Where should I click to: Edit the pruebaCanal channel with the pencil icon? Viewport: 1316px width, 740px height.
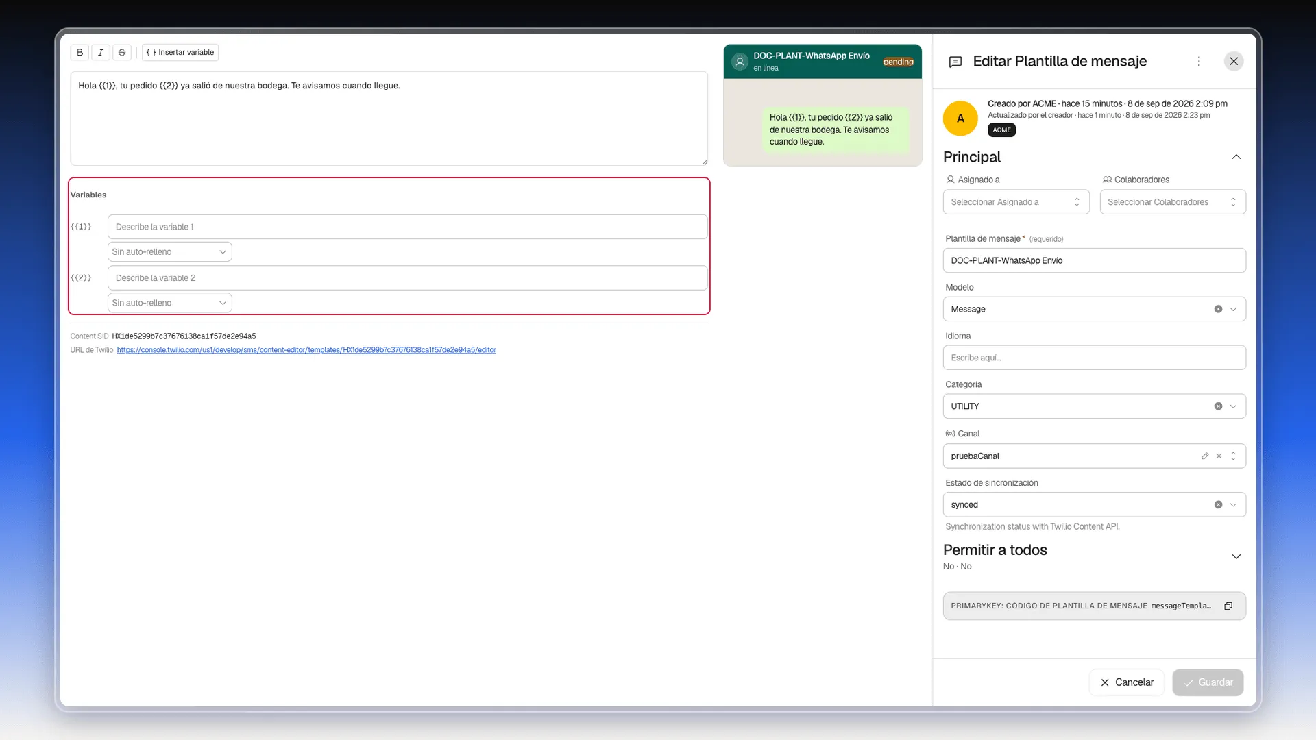click(x=1205, y=456)
